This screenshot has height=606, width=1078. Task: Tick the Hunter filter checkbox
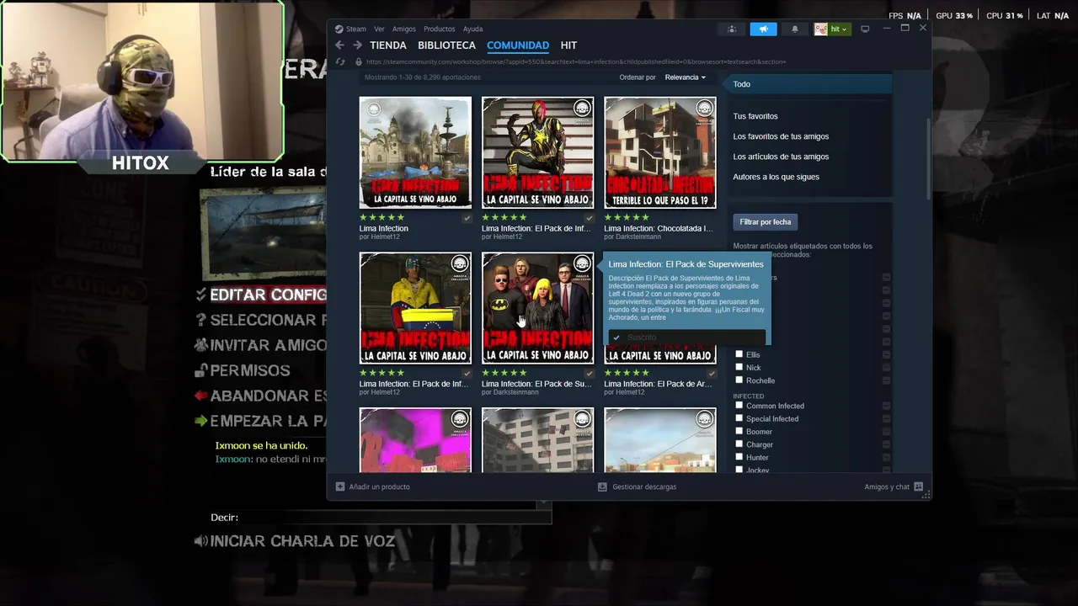tap(739, 457)
